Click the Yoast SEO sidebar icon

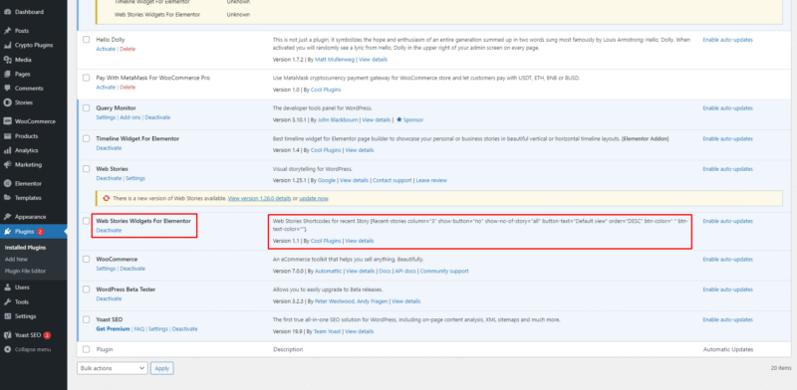[x=7, y=335]
